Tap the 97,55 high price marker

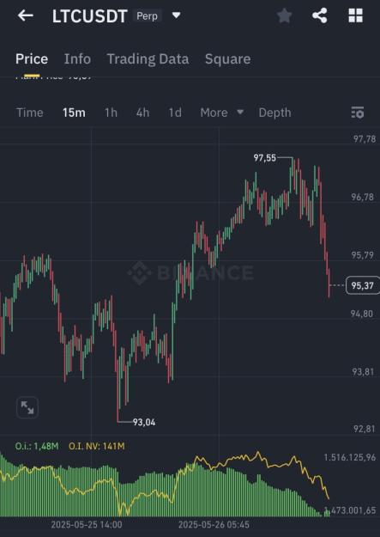click(264, 158)
